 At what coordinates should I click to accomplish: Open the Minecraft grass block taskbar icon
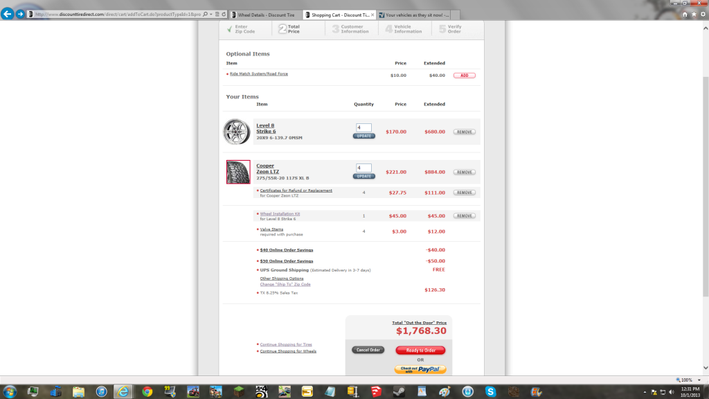(239, 391)
